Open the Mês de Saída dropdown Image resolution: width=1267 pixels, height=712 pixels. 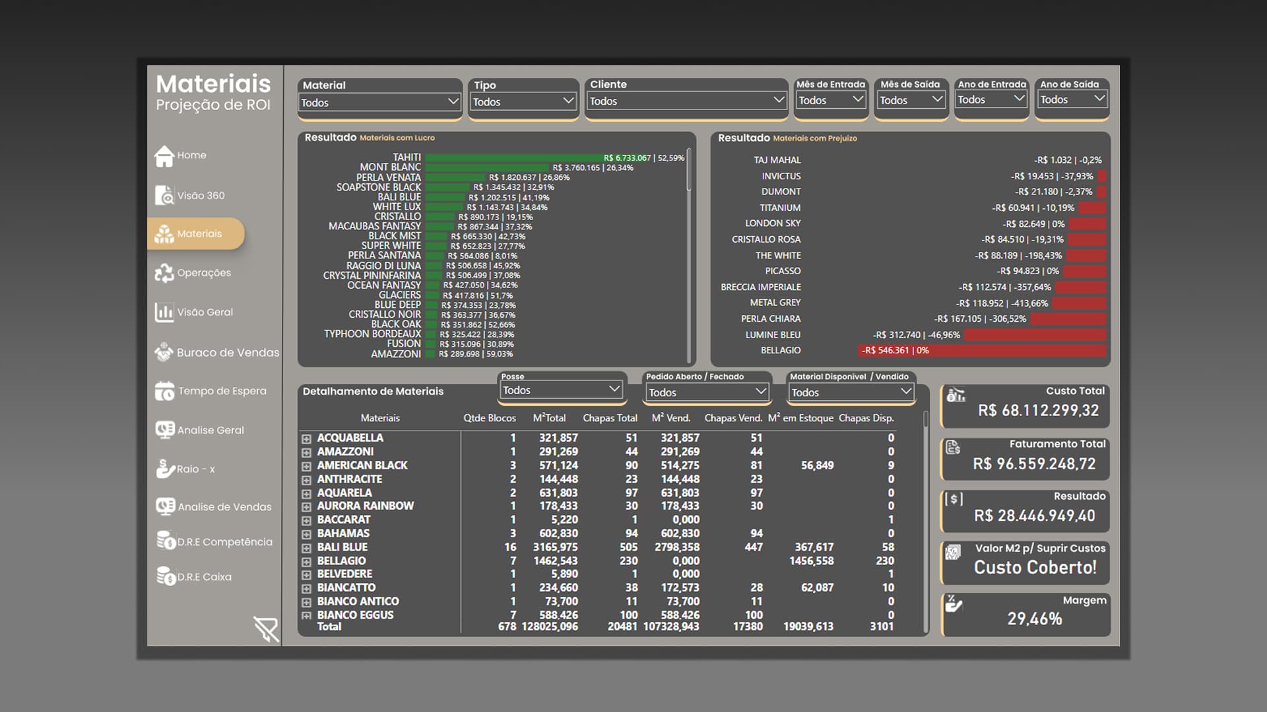click(911, 100)
